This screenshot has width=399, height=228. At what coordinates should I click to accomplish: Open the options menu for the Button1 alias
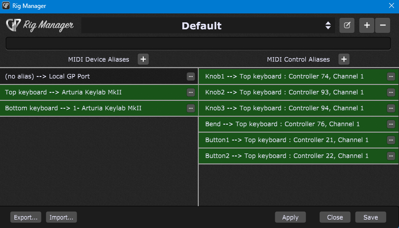[391, 140]
